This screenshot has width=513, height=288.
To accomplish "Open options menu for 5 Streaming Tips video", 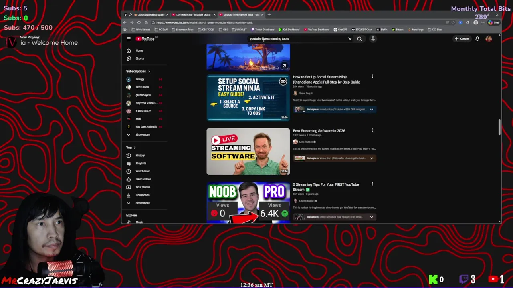I will pos(372,184).
